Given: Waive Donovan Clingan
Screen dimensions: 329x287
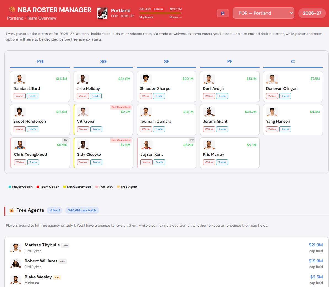Looking at the screenshot, I should (x=272, y=96).
